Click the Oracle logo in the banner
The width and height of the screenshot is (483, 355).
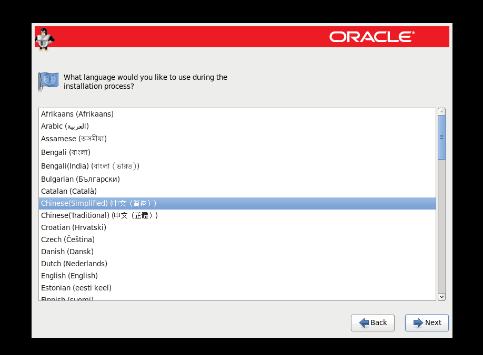coord(371,37)
